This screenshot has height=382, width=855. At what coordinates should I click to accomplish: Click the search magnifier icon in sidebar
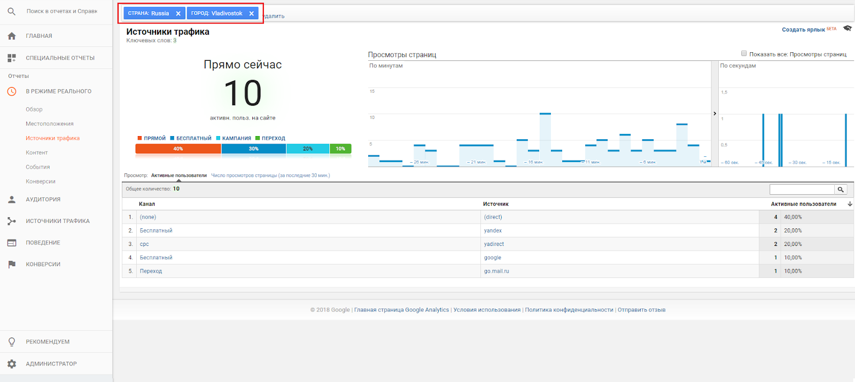point(12,11)
